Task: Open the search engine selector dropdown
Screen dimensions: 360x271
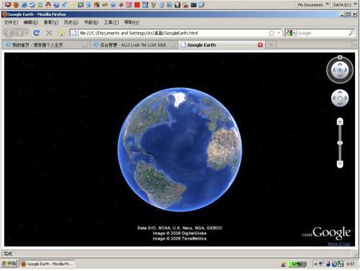Action: click(x=290, y=33)
